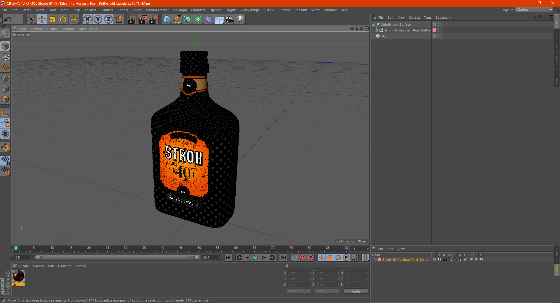The height and width of the screenshot is (303, 560).
Task: Open the Array modeling objects icon
Action: pyautogui.click(x=198, y=20)
